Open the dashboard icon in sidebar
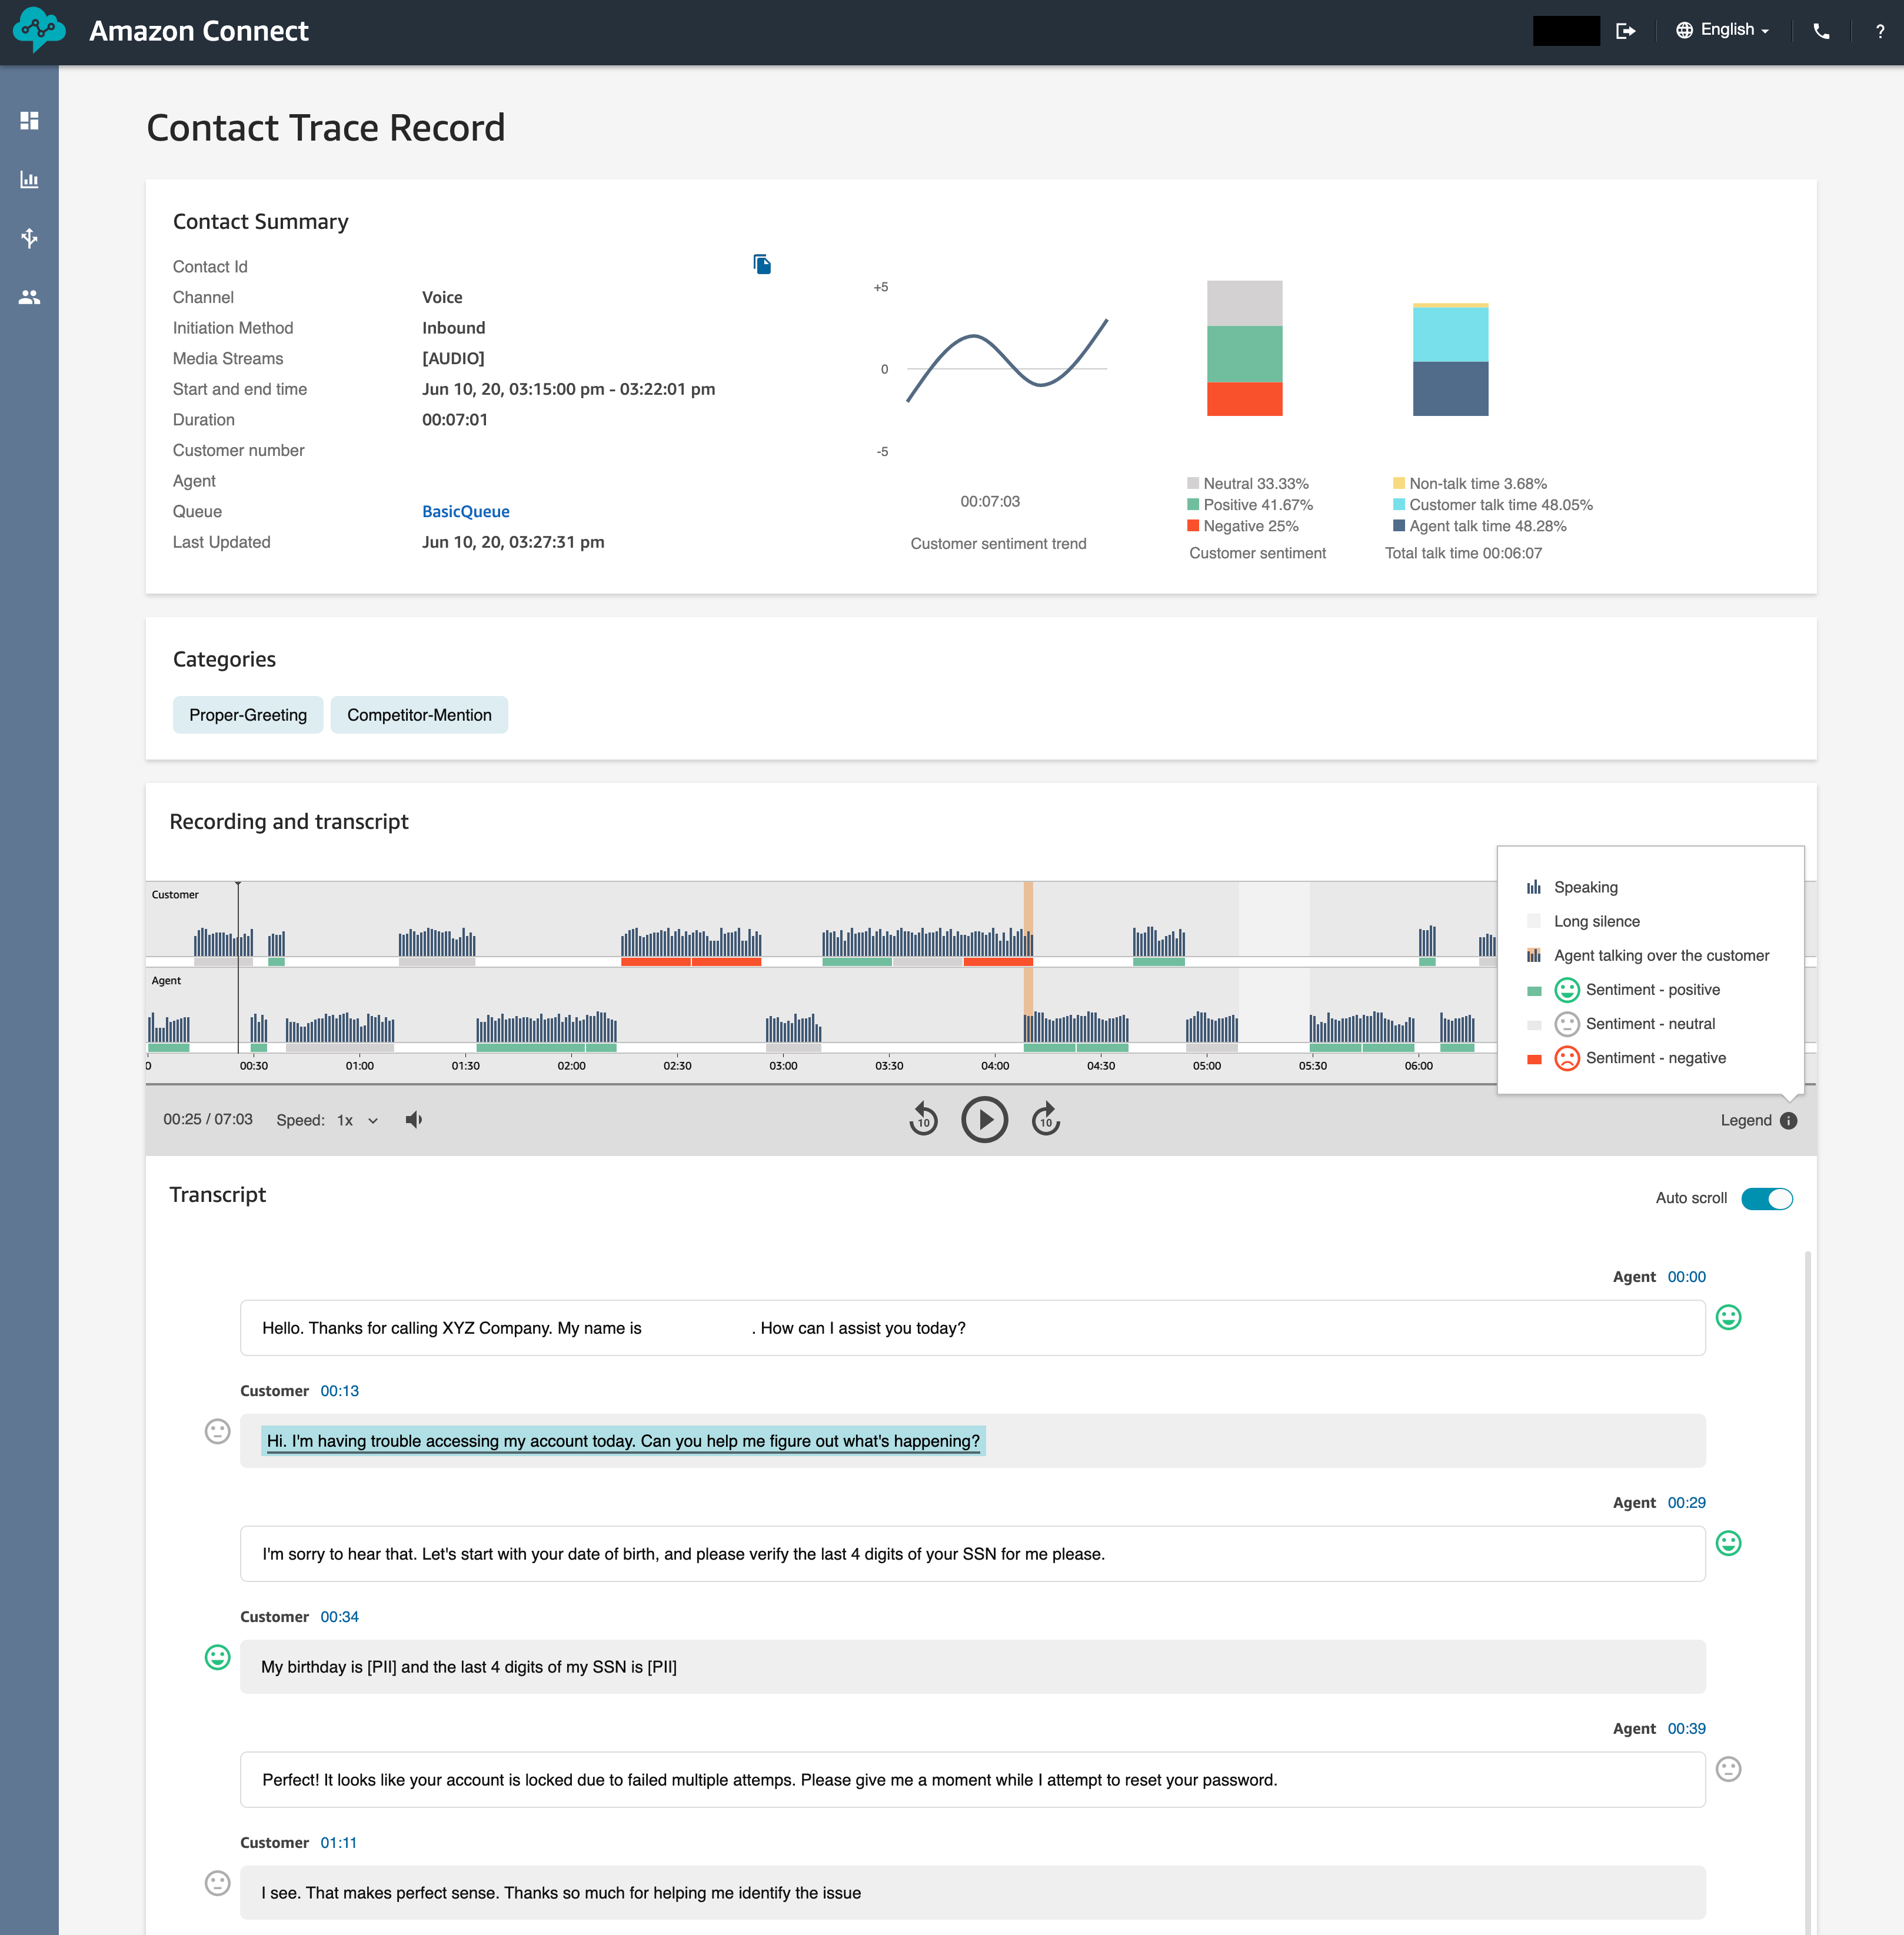Viewport: 1904px width, 1935px height. click(29, 121)
